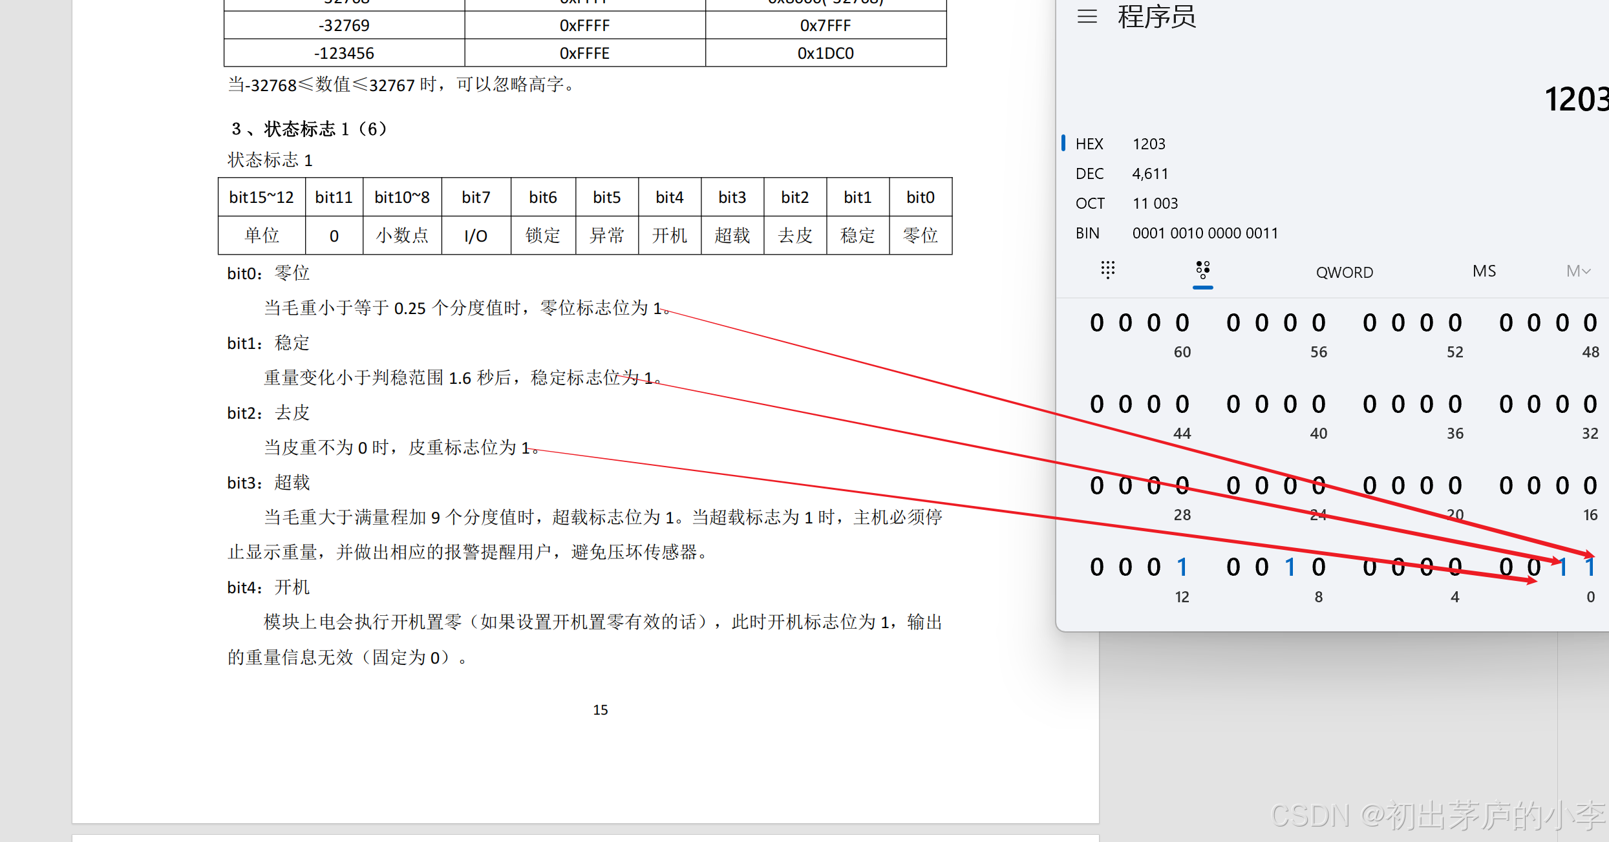The height and width of the screenshot is (842, 1609).
Task: Click the calculator display value 1203
Action: (1575, 100)
